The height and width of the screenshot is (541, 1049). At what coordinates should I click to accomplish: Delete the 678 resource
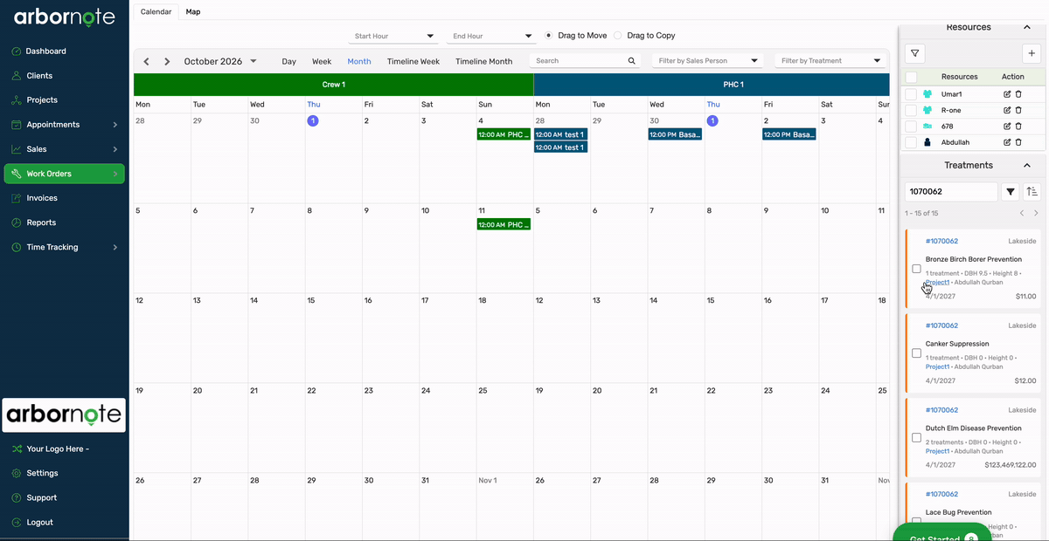point(1018,127)
